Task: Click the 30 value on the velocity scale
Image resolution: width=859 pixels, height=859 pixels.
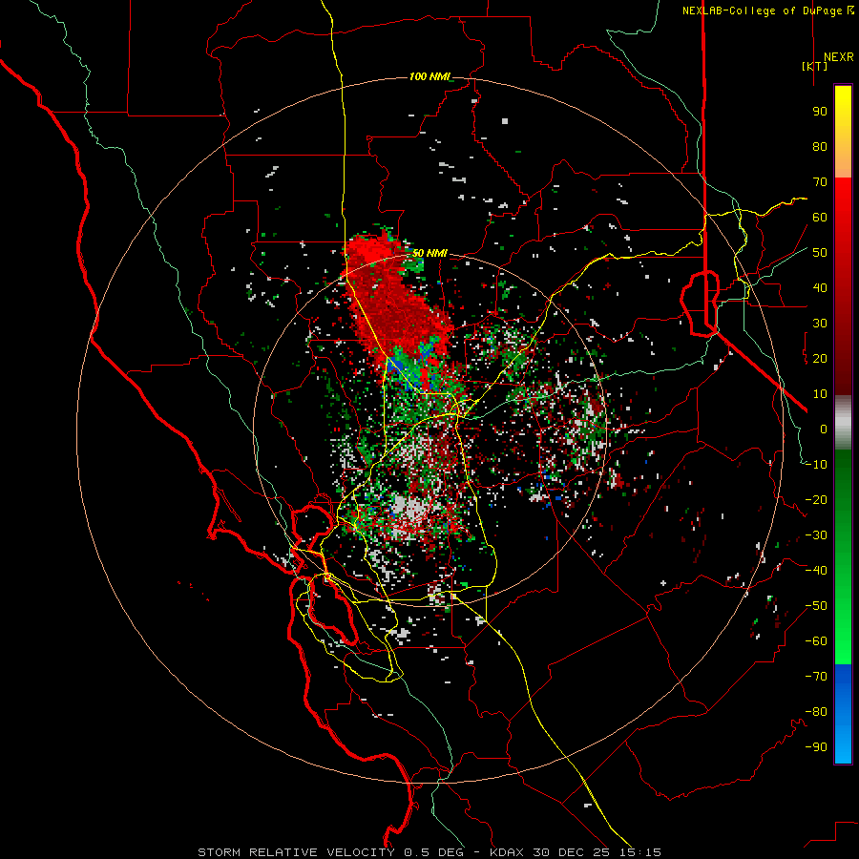Action: click(820, 324)
